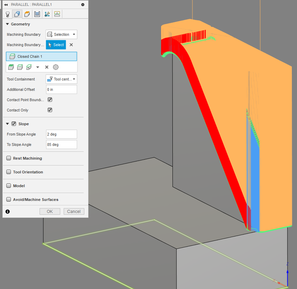
Task: Select the Linking tab icon
Action: tap(47, 14)
